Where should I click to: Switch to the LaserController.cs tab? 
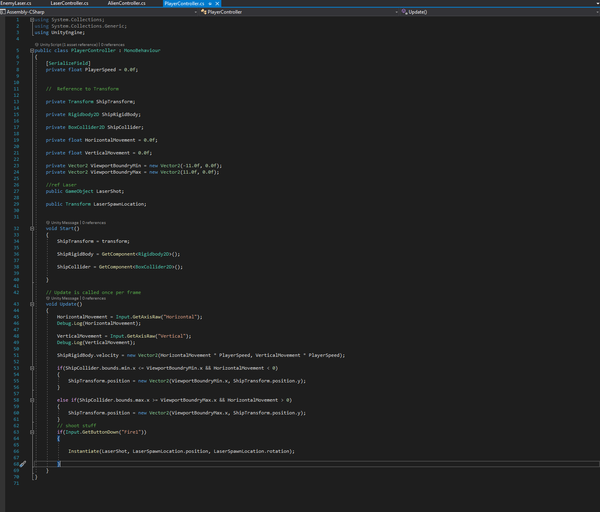(70, 3)
